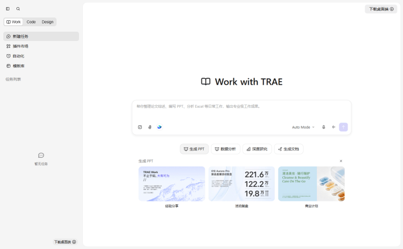Select the 生成文档 quick action chip
Screen dimensions: 403x249
coord(289,149)
